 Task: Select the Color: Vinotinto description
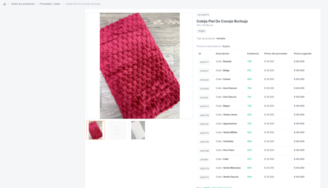[225, 142]
